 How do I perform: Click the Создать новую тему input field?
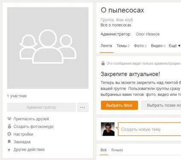(149, 129)
